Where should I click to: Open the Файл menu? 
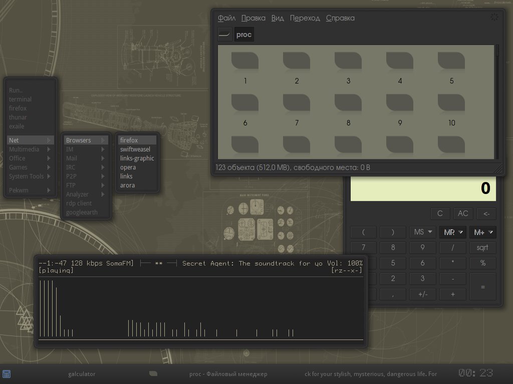pos(227,18)
